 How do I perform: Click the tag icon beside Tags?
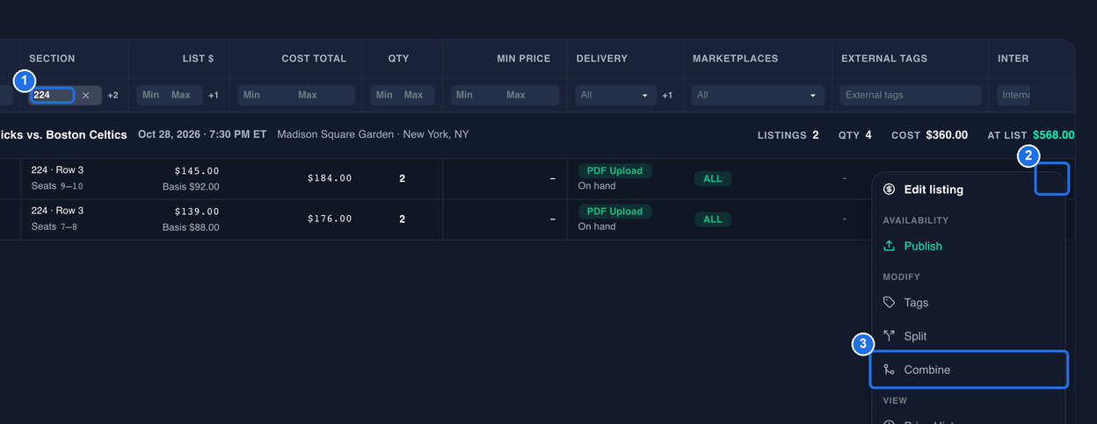(x=889, y=303)
